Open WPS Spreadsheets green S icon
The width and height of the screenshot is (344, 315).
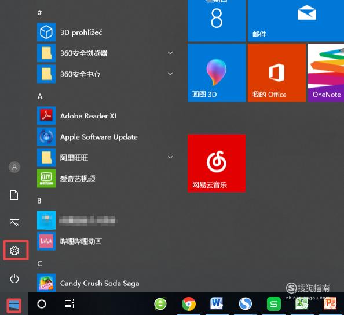(x=274, y=304)
